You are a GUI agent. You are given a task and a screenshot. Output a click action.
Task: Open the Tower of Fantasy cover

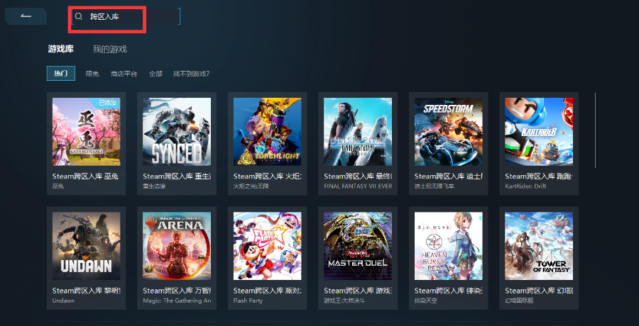pyautogui.click(x=539, y=246)
